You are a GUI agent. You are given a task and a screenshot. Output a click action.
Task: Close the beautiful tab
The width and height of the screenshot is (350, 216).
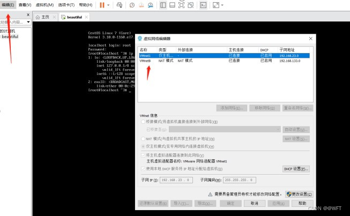click(86, 17)
